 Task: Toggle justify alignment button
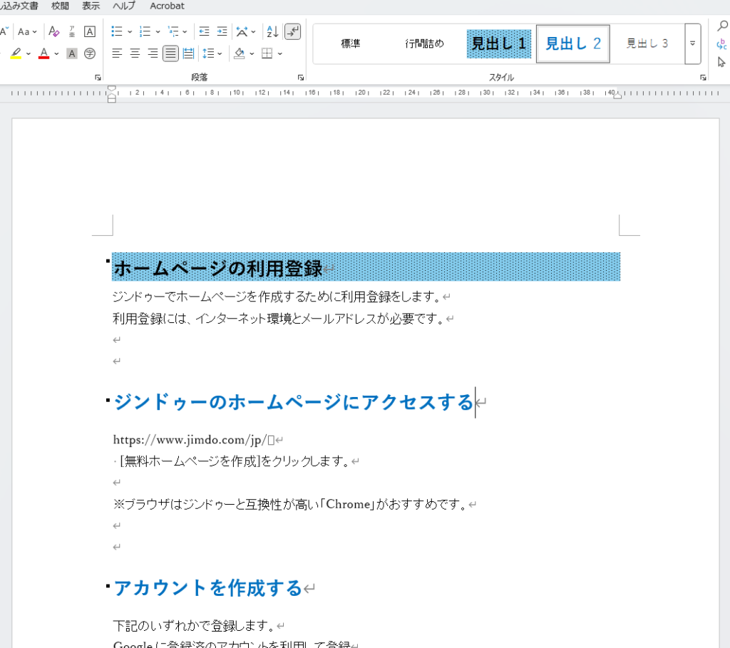[x=170, y=53]
